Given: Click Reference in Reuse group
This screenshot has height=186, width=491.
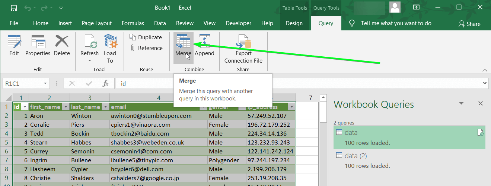Looking at the screenshot, I should click(146, 48).
